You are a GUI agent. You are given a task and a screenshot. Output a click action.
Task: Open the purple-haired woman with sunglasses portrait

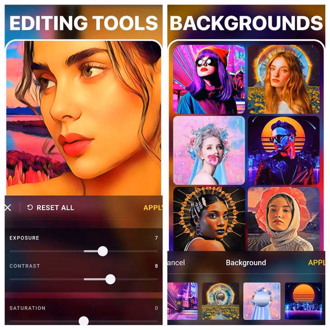click(x=209, y=80)
